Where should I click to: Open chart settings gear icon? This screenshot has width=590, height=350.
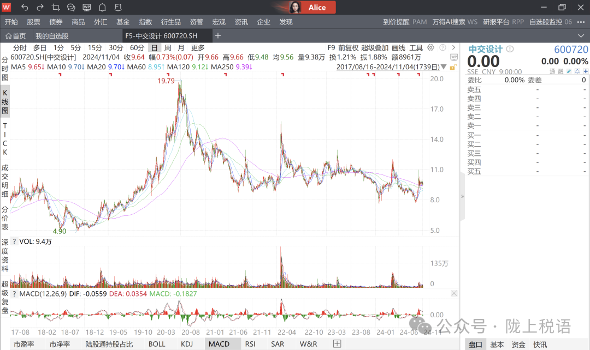(431, 47)
